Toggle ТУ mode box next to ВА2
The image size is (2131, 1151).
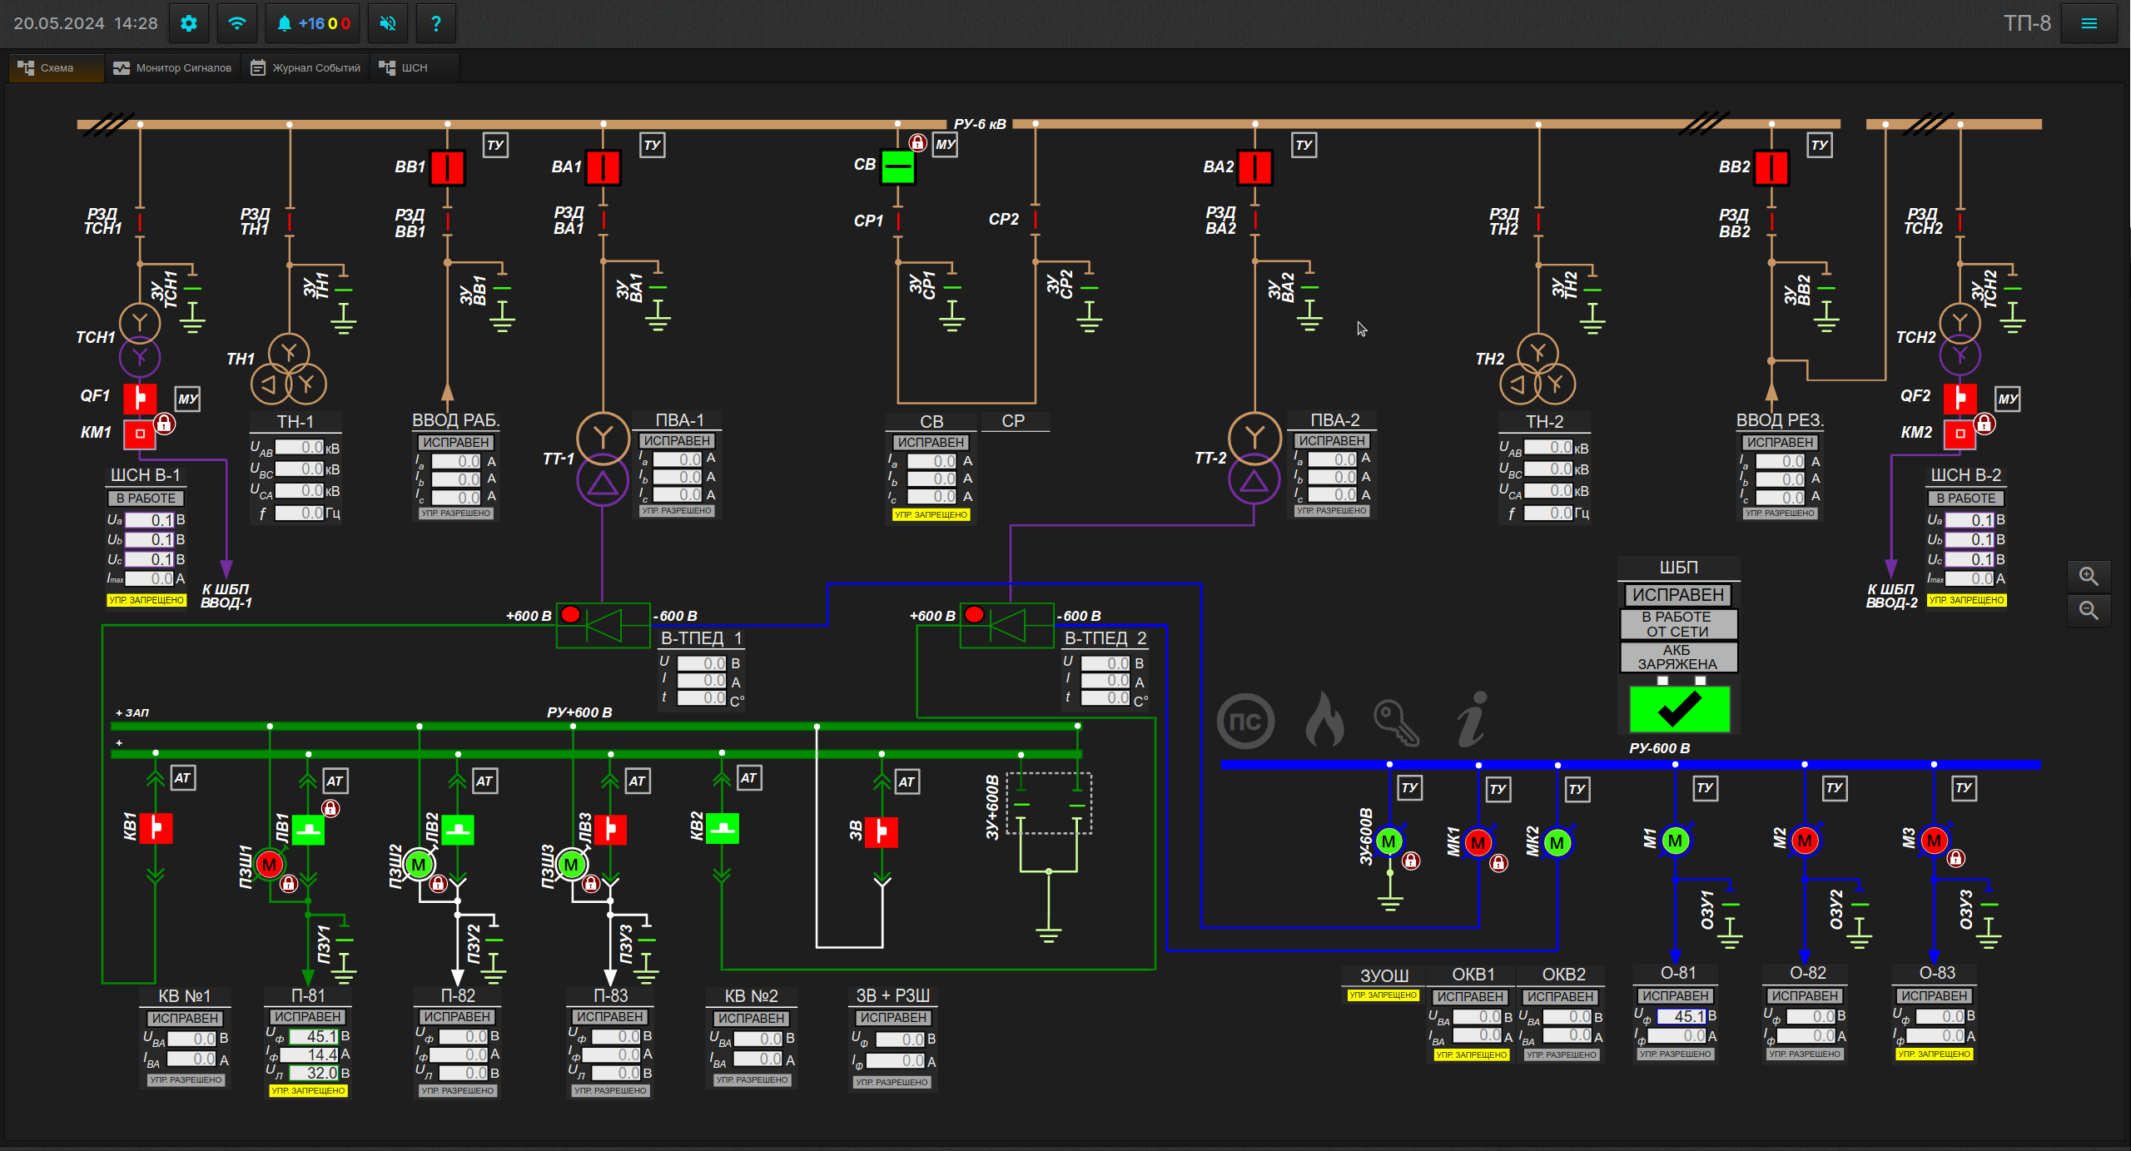[x=1304, y=145]
